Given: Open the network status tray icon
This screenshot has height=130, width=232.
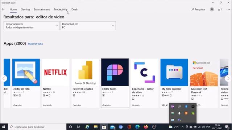Looking at the screenshot, I should [199, 127].
